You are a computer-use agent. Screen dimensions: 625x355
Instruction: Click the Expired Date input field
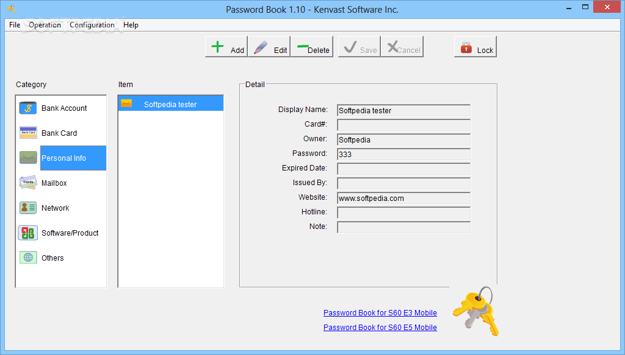point(404,169)
